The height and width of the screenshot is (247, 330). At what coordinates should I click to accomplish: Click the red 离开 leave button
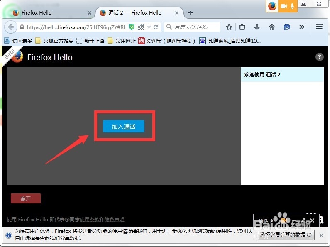[x=26, y=198]
